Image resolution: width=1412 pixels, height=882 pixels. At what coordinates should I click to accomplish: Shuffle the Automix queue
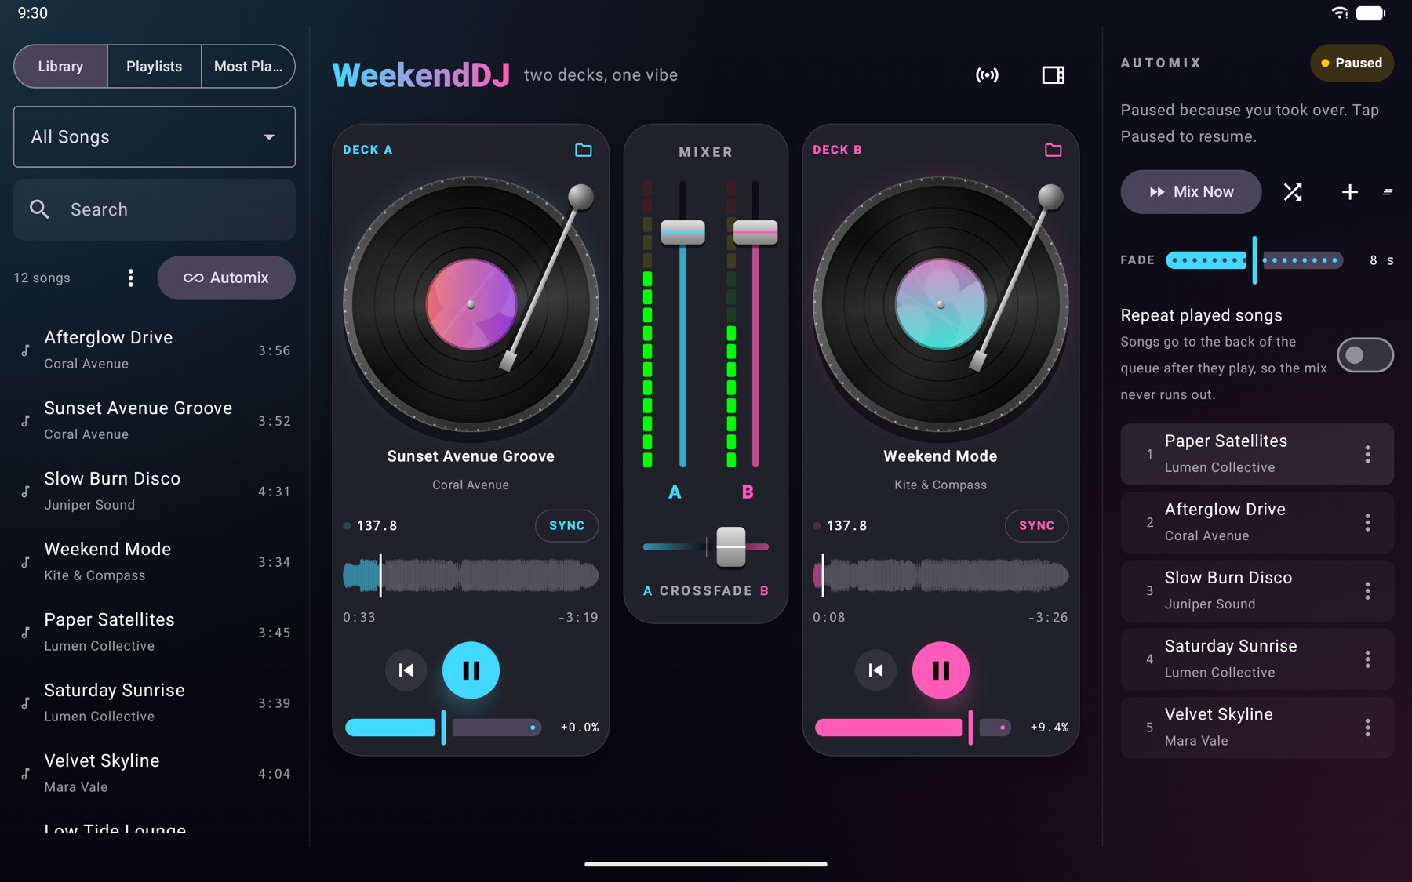(1293, 192)
